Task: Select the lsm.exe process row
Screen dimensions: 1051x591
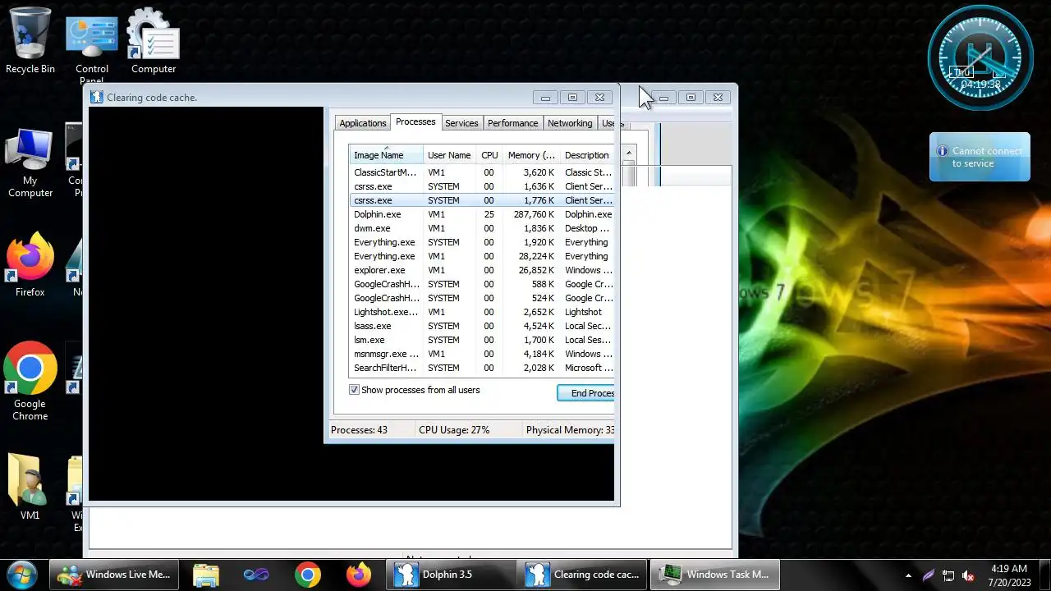Action: [x=482, y=340]
